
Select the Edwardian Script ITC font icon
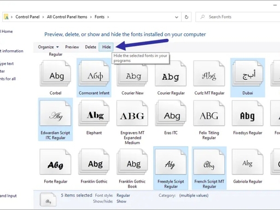pyautogui.click(x=55, y=113)
